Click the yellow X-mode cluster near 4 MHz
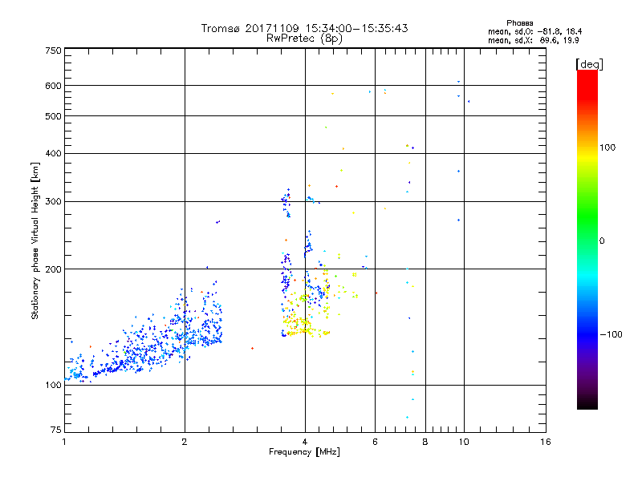642x481 pixels. [305, 325]
